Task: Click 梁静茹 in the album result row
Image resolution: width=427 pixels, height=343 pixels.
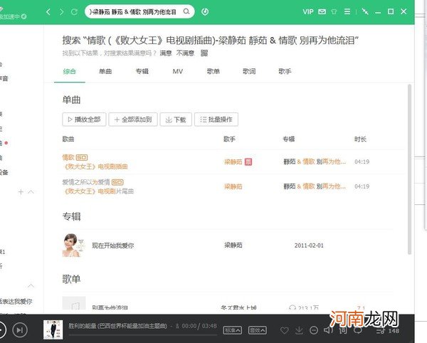Action: pyautogui.click(x=233, y=246)
